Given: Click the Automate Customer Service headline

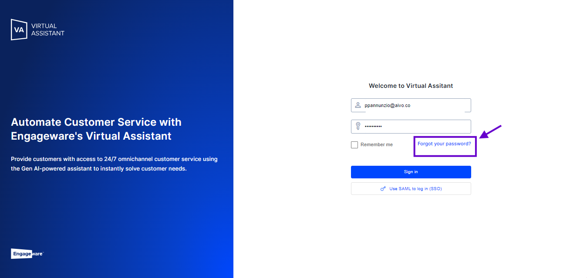Looking at the screenshot, I should [96, 129].
